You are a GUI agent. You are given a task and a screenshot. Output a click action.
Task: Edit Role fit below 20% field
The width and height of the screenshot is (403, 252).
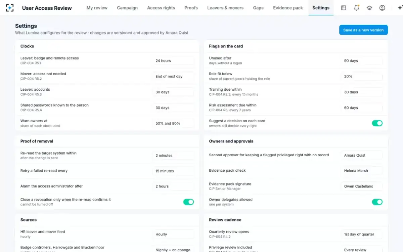tap(362, 77)
